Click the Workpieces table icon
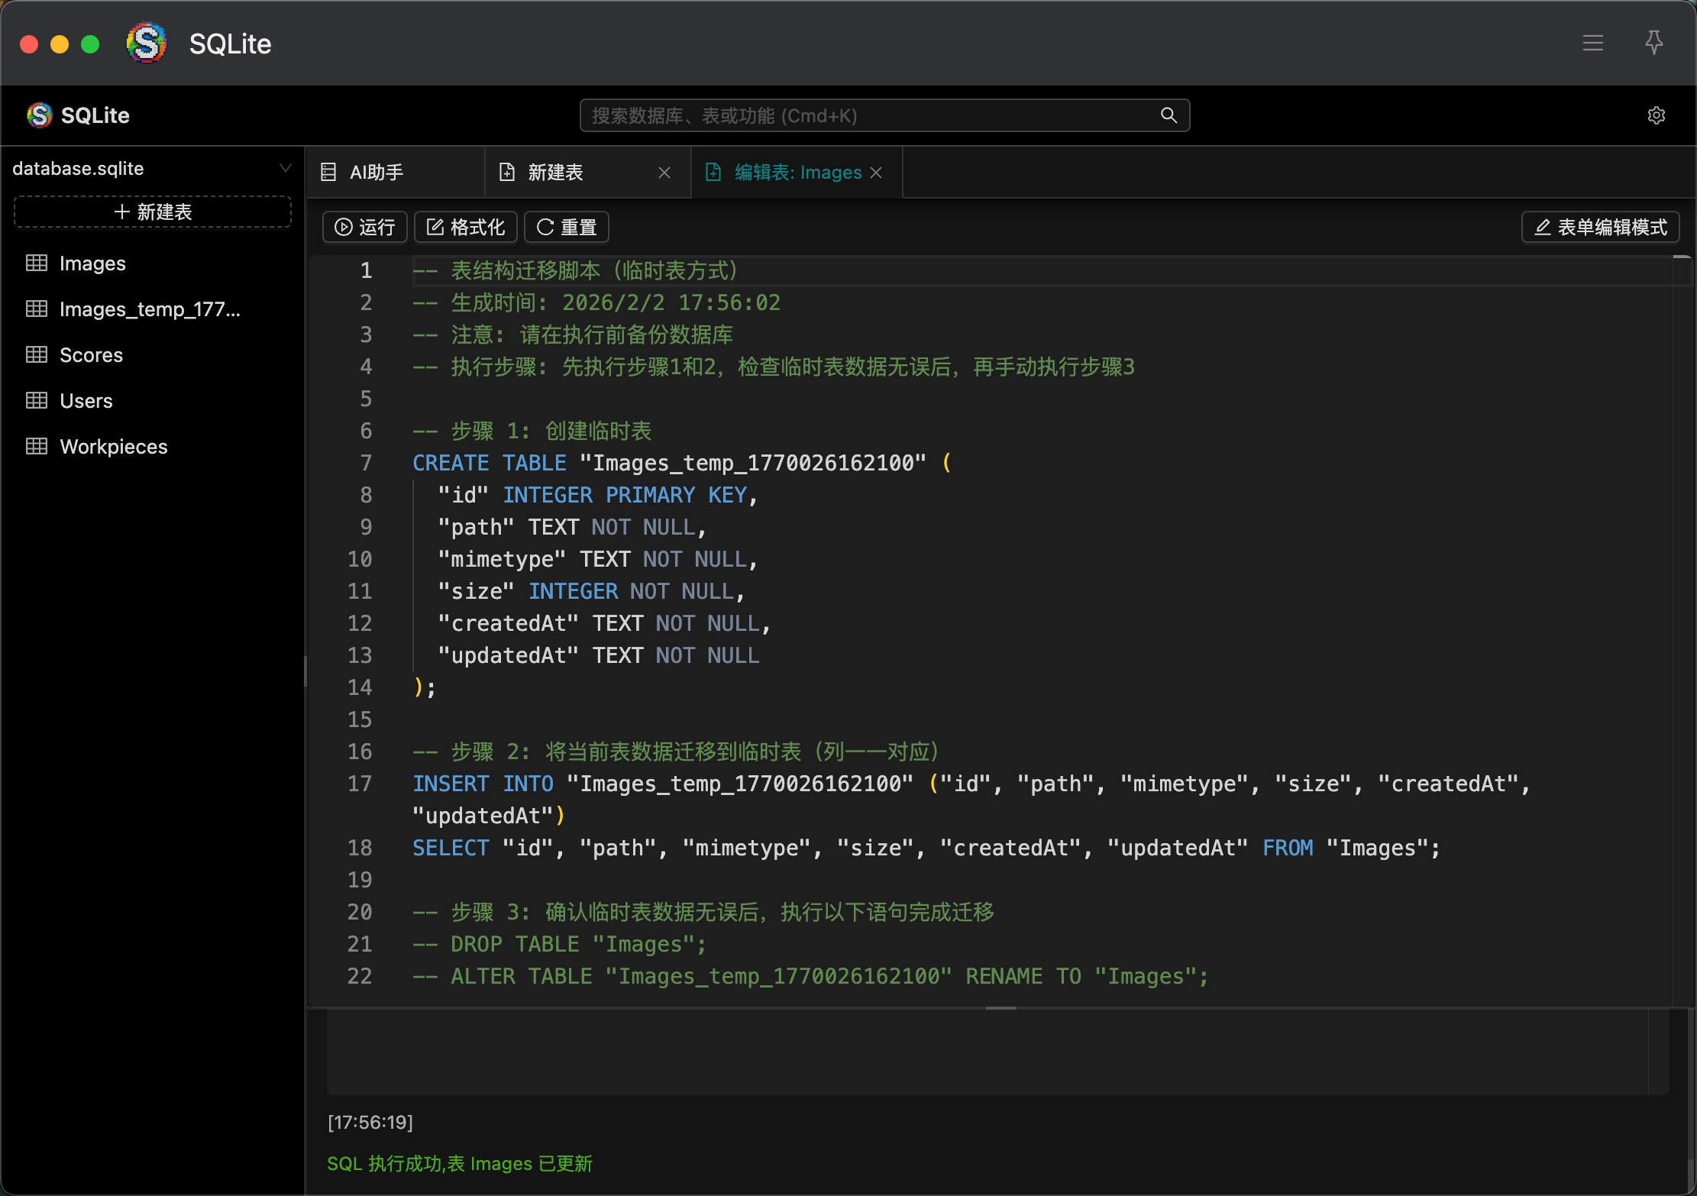 (x=37, y=447)
